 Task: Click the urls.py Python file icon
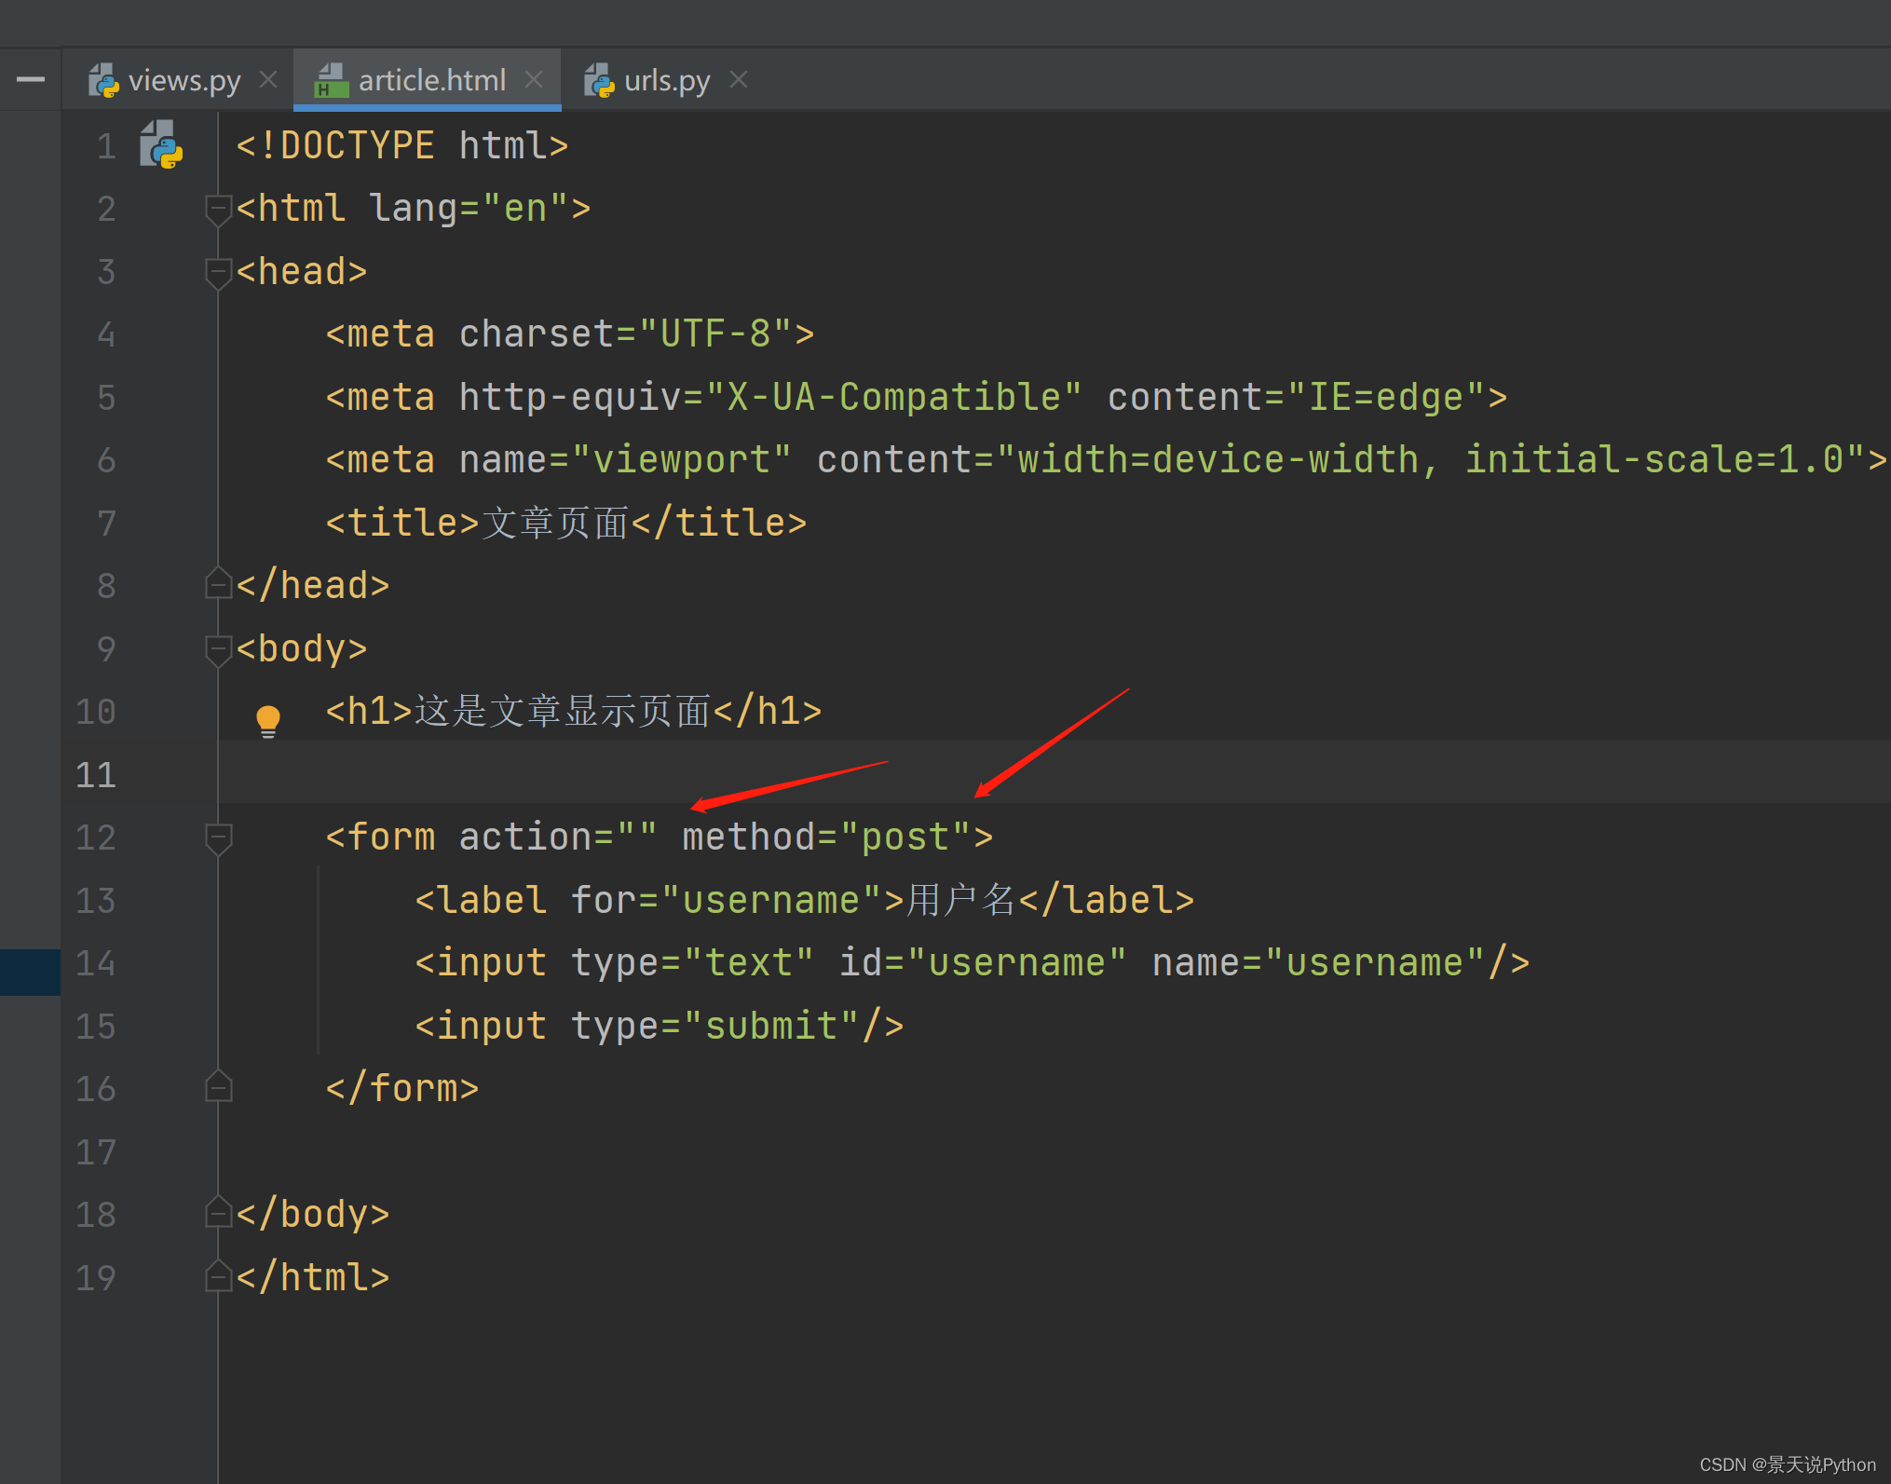[599, 81]
